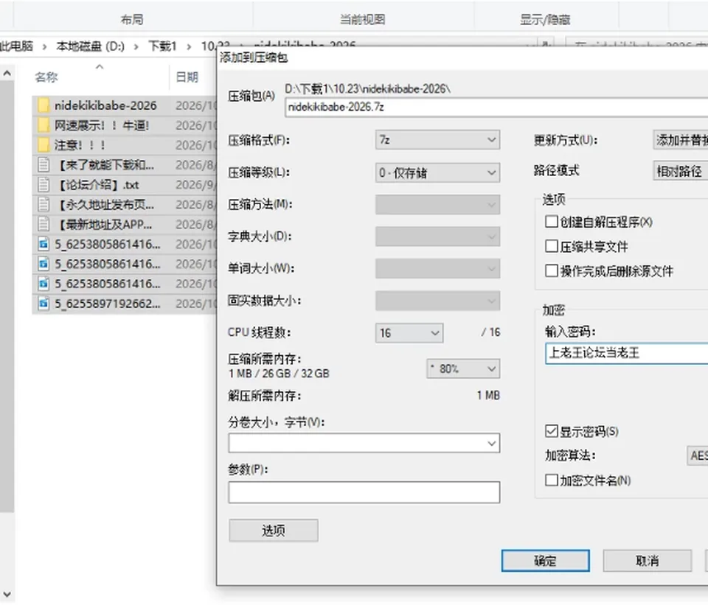Select the 网速展示！！牛逼! folder icon

tap(44, 125)
